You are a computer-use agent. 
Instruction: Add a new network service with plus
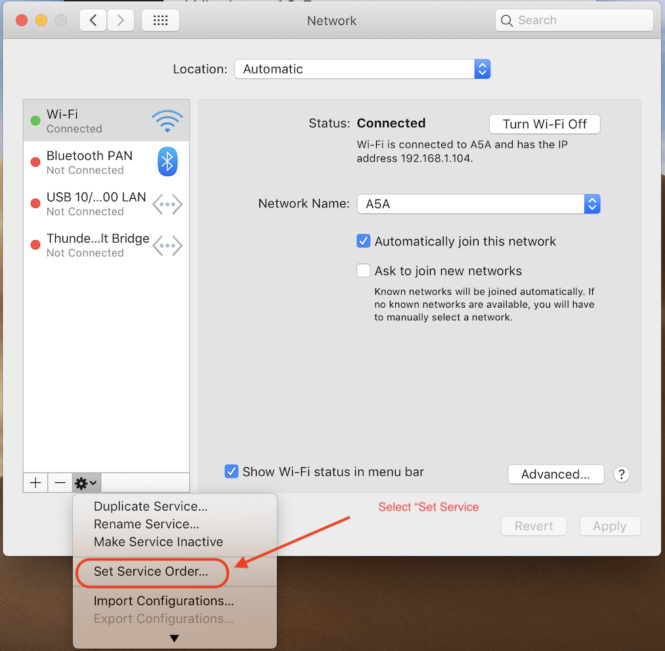[35, 482]
